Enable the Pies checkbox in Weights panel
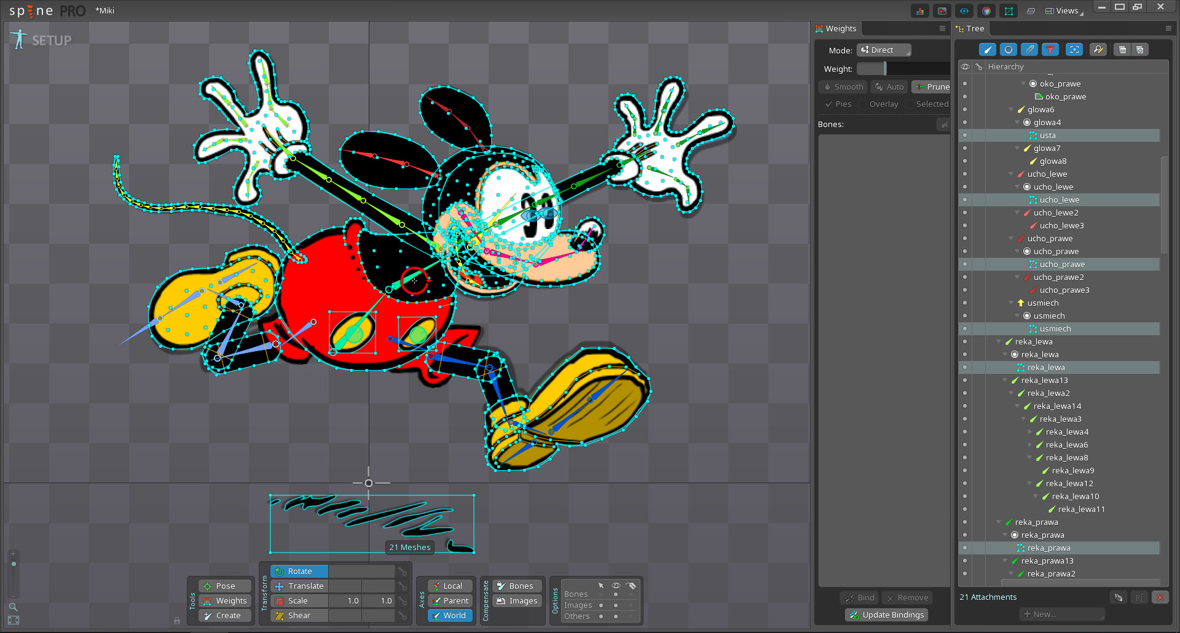Screen dimensions: 1180x633 [x=830, y=104]
